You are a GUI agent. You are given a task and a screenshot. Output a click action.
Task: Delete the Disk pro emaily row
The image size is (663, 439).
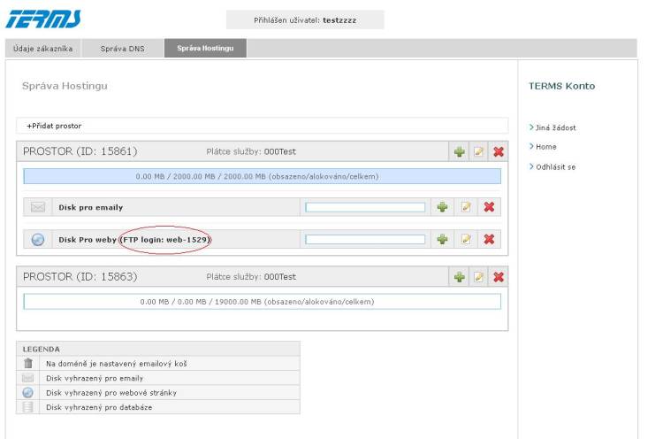(488, 207)
